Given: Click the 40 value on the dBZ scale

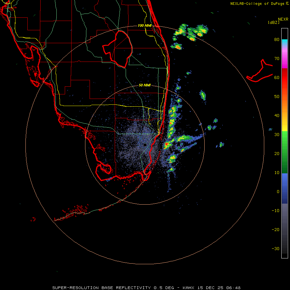Looking at the screenshot, I should [x=277, y=116].
